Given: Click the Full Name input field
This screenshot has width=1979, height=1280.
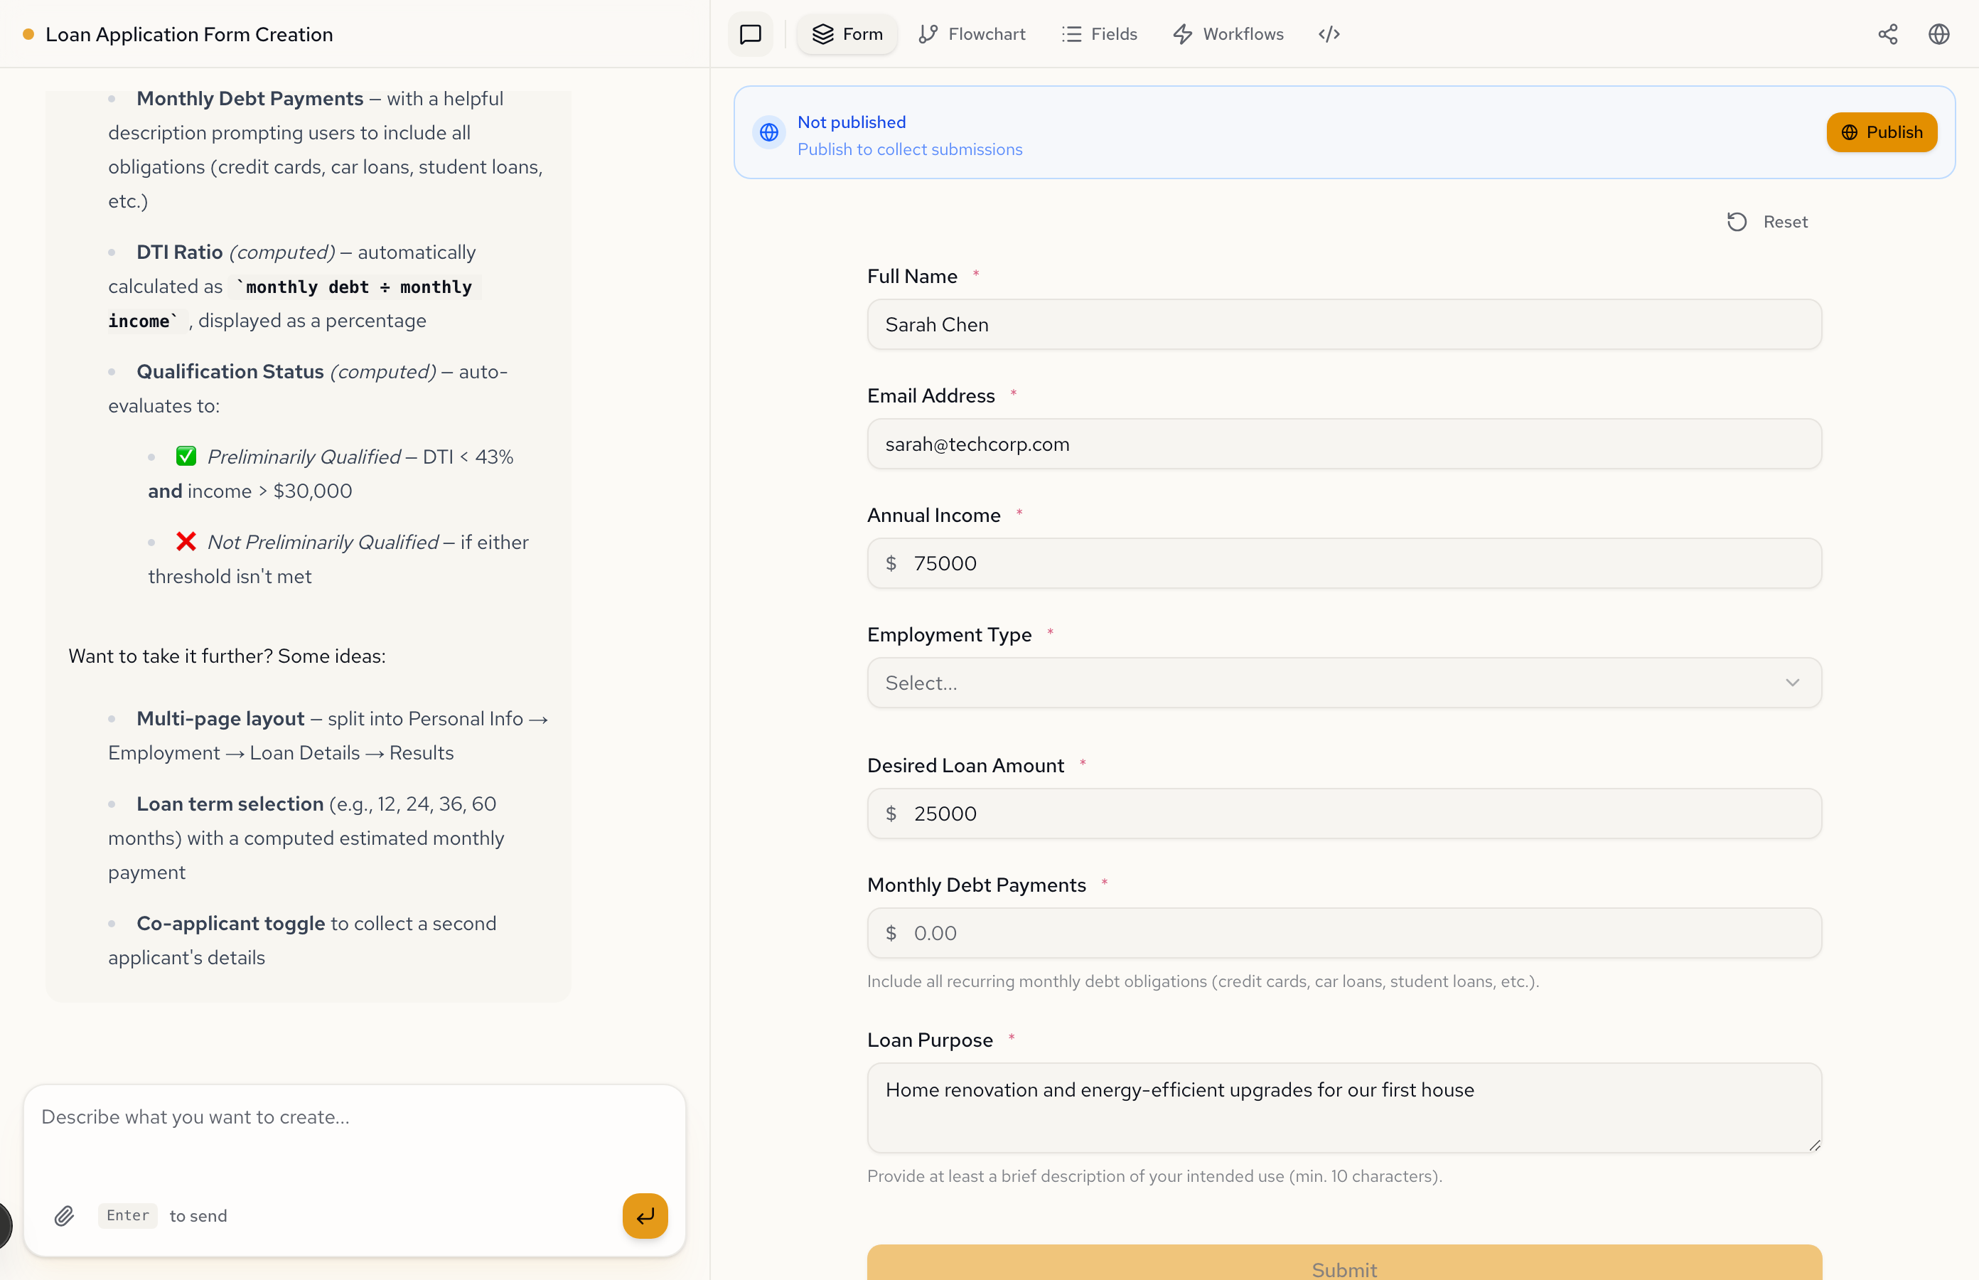Looking at the screenshot, I should point(1344,324).
